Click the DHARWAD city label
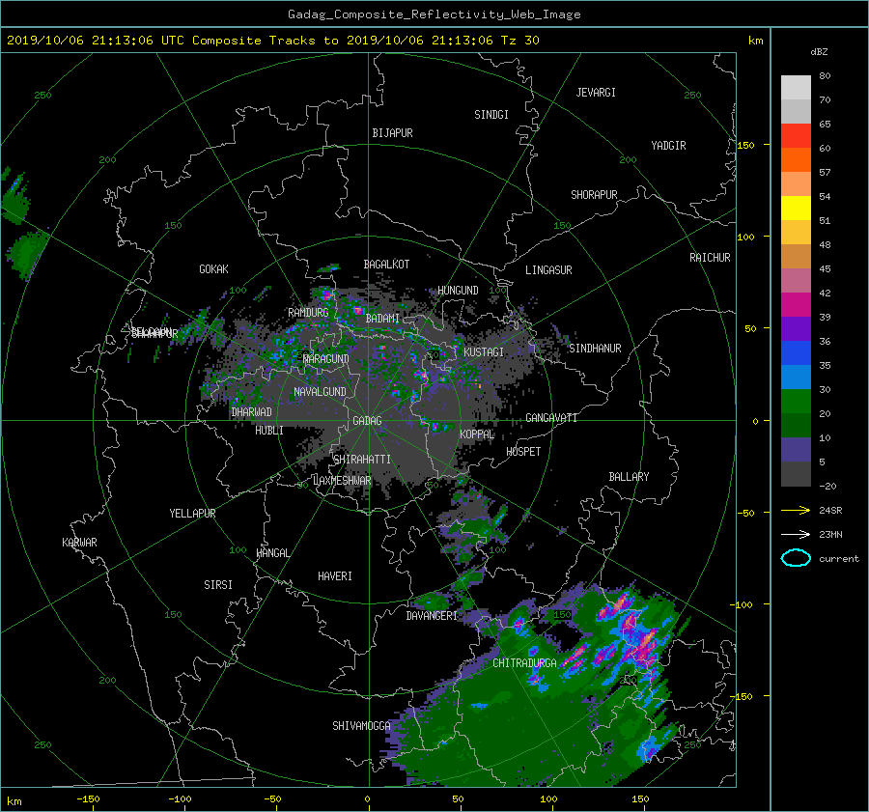 coord(252,412)
